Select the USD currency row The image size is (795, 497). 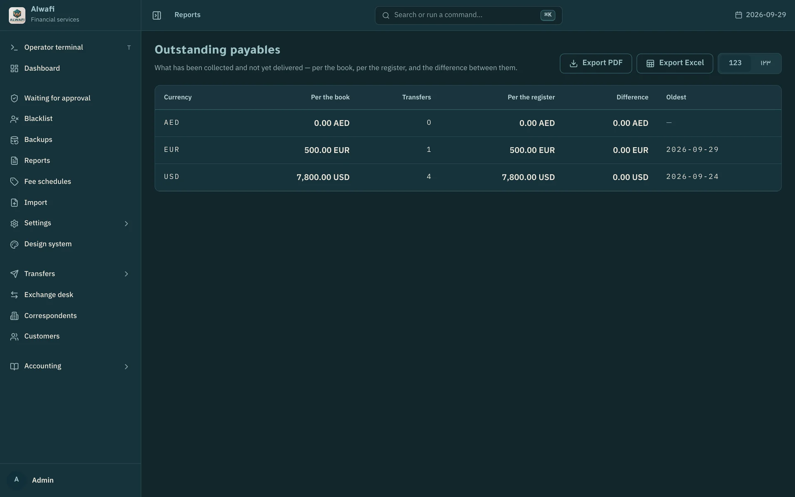(468, 177)
